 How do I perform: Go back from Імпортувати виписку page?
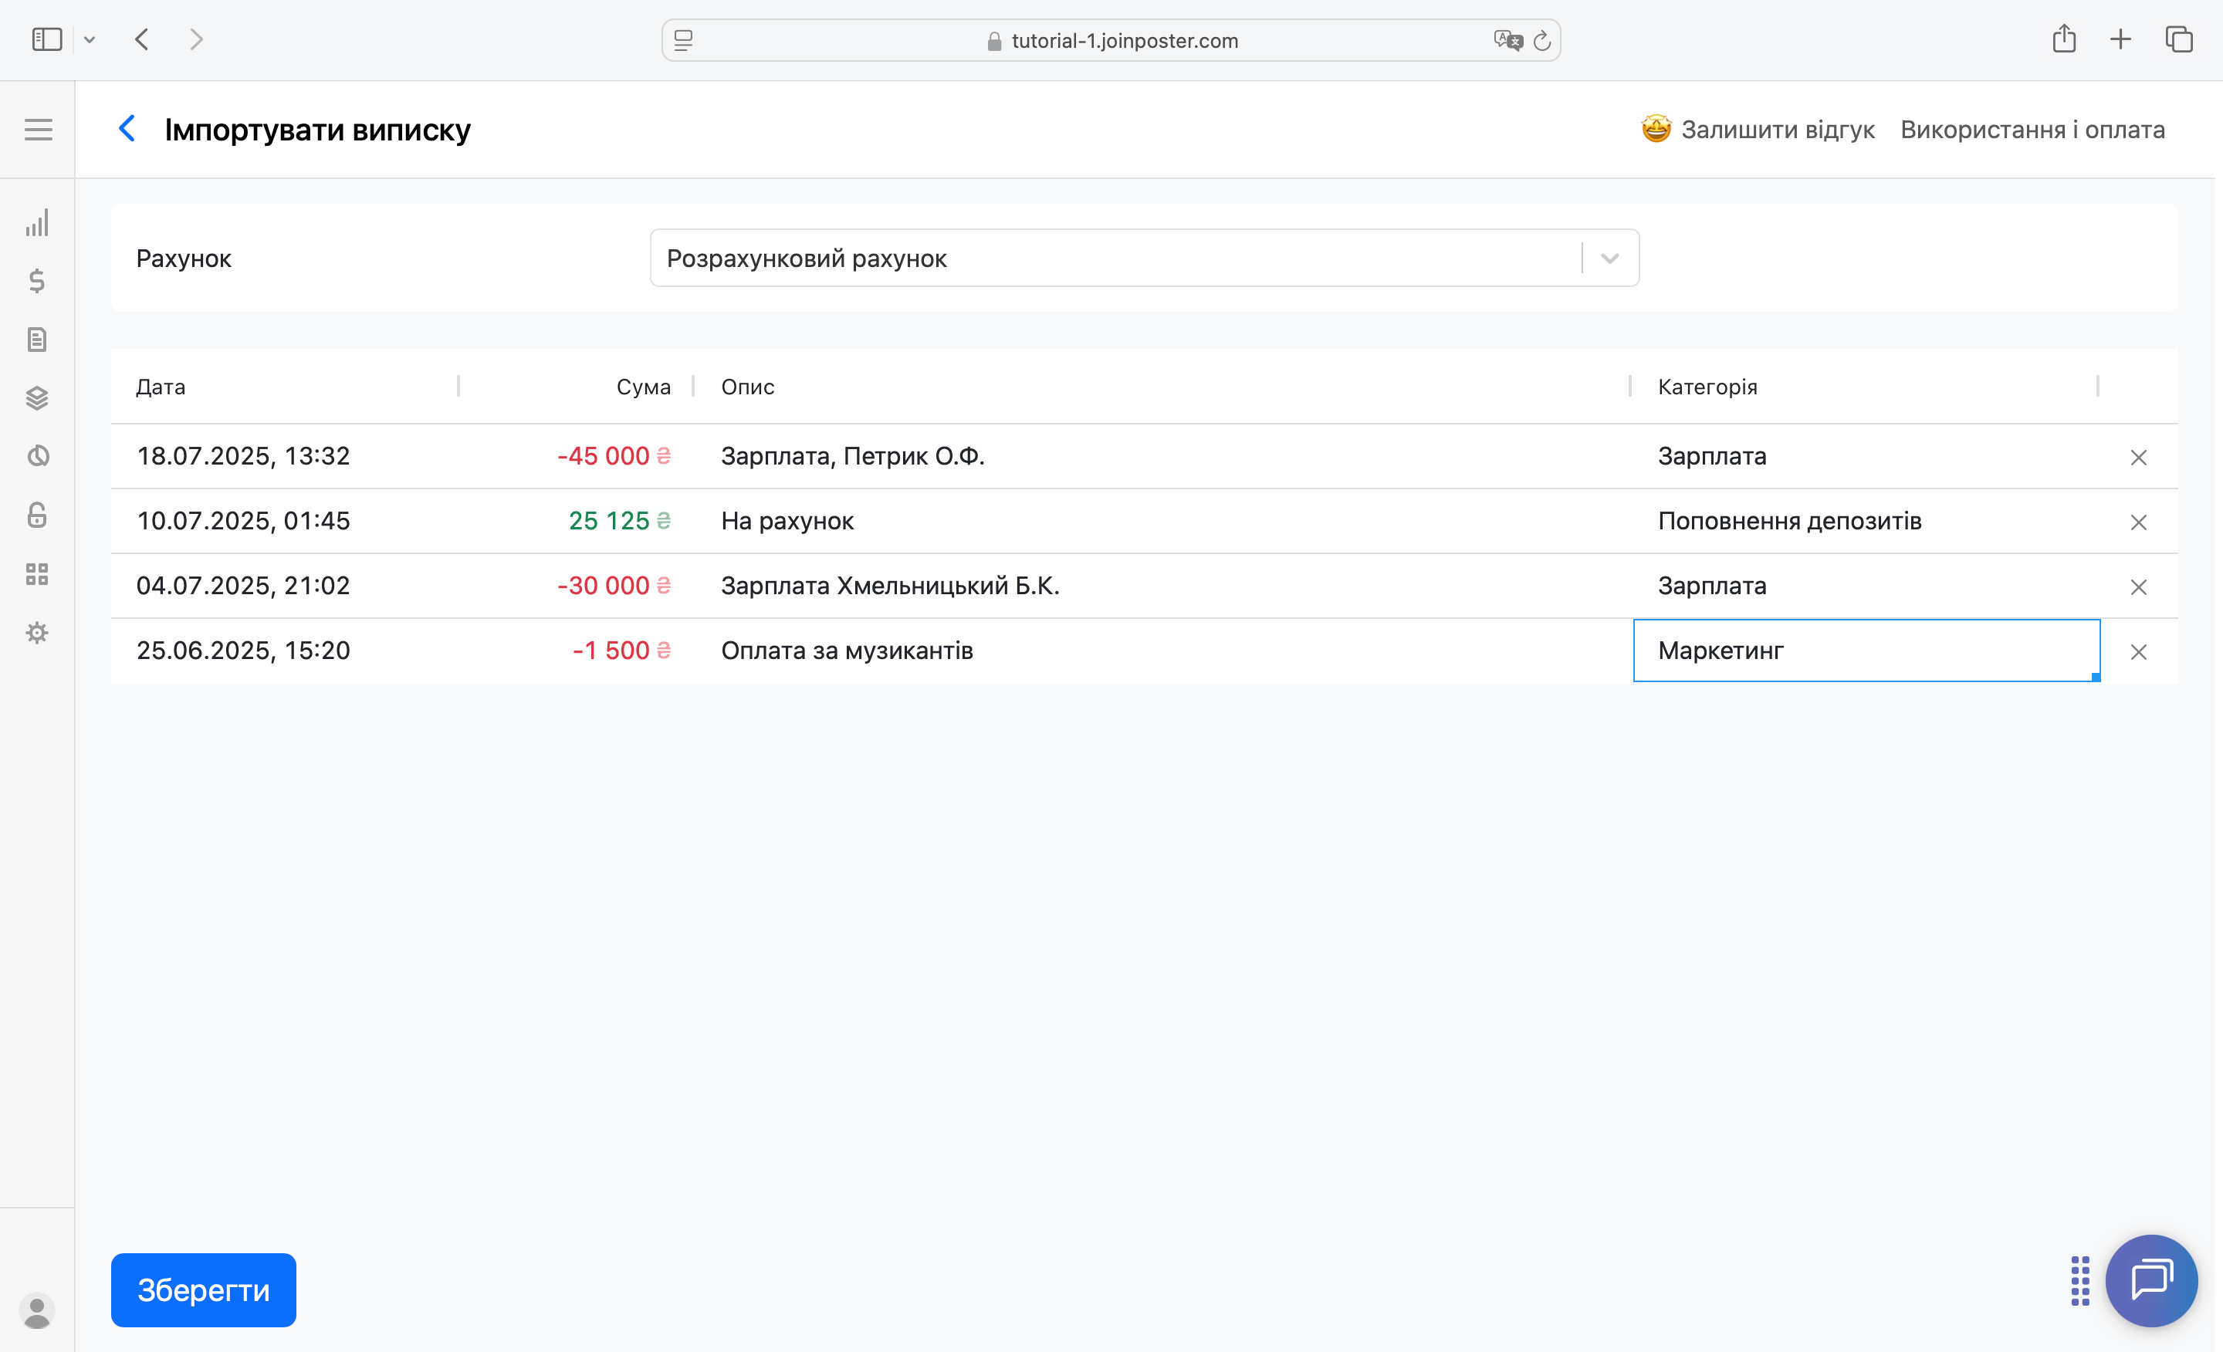tap(127, 129)
